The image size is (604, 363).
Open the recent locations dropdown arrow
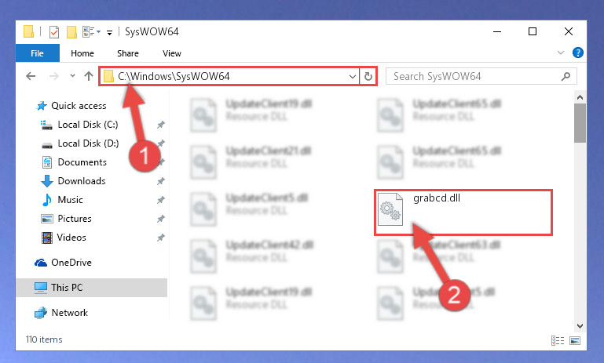click(x=72, y=76)
